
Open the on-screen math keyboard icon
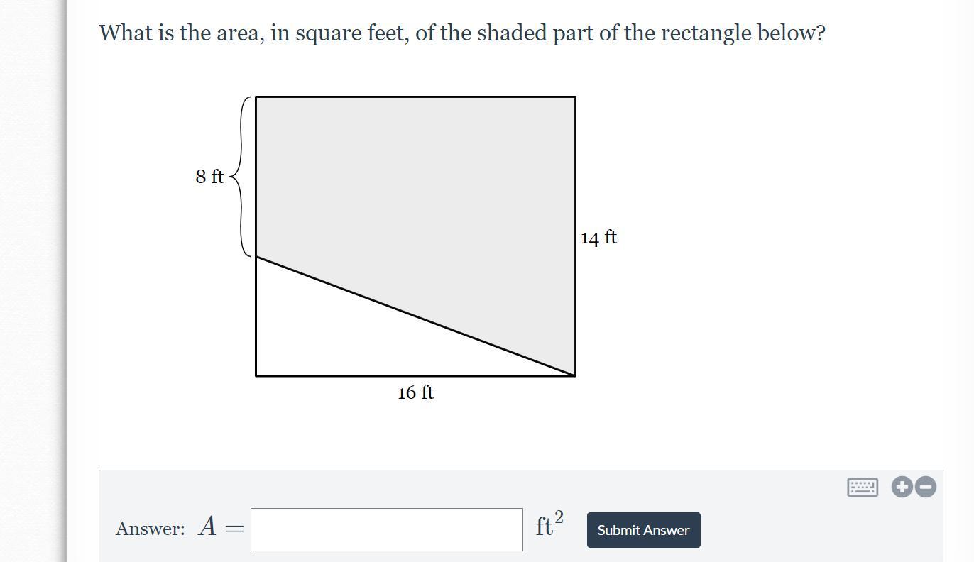863,487
